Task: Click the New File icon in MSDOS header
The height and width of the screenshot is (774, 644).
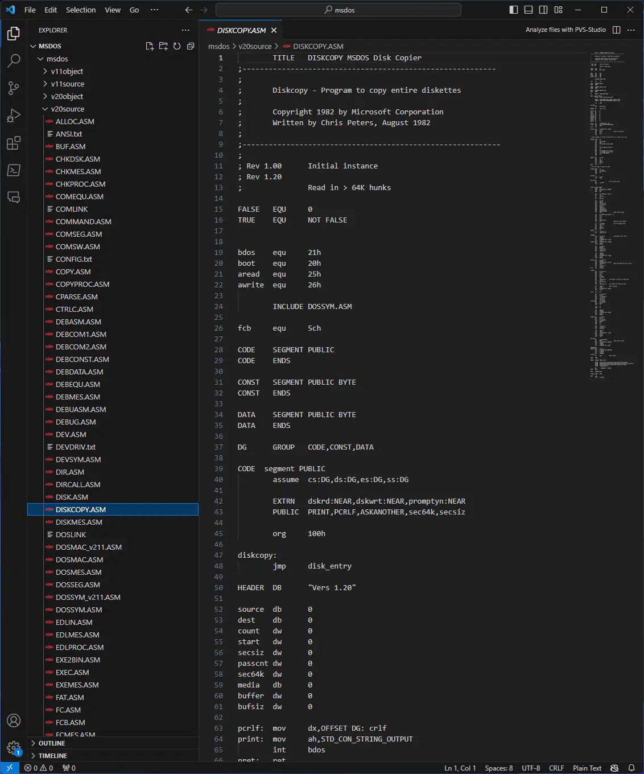Action: coord(150,46)
